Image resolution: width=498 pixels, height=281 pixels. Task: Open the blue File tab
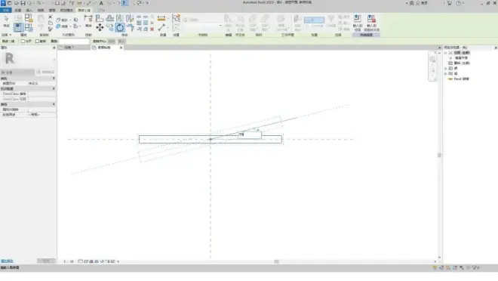[6, 10]
